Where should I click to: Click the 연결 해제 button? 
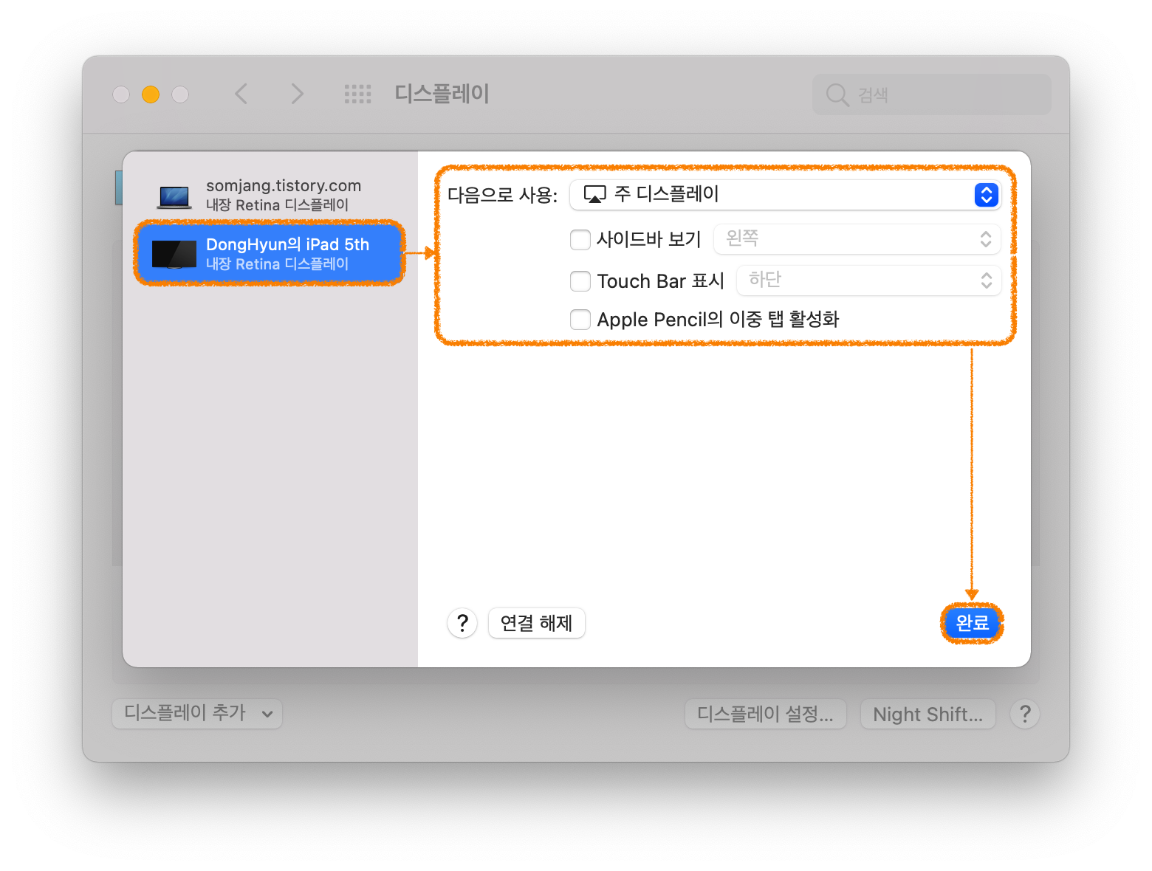click(537, 623)
